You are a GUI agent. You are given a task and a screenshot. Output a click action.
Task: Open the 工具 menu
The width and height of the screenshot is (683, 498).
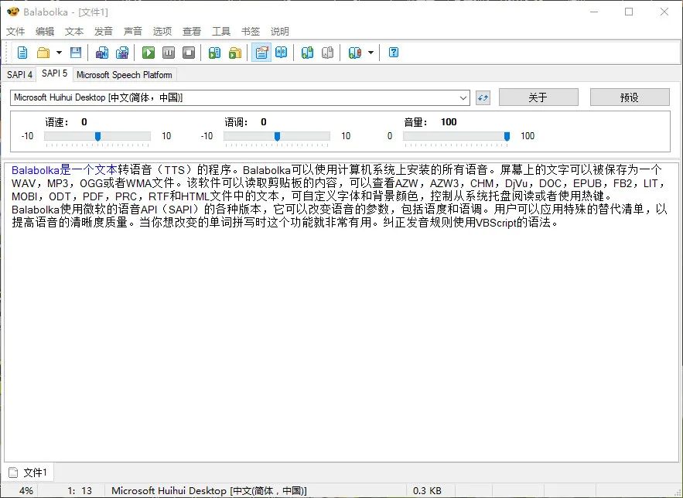tap(221, 31)
